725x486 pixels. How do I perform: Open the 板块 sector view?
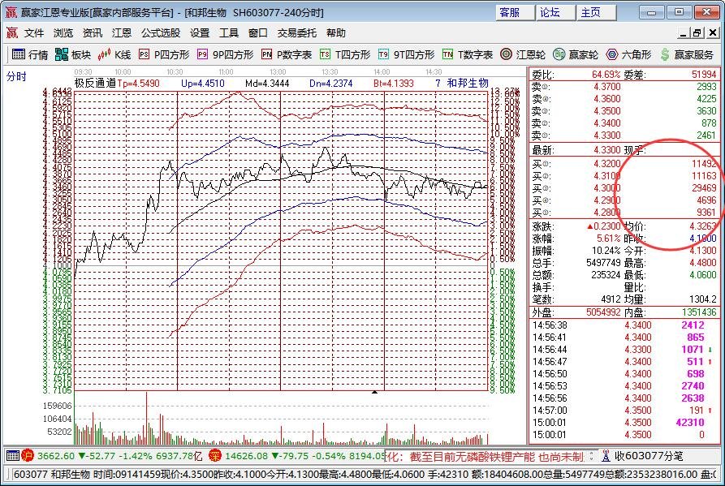pos(73,54)
